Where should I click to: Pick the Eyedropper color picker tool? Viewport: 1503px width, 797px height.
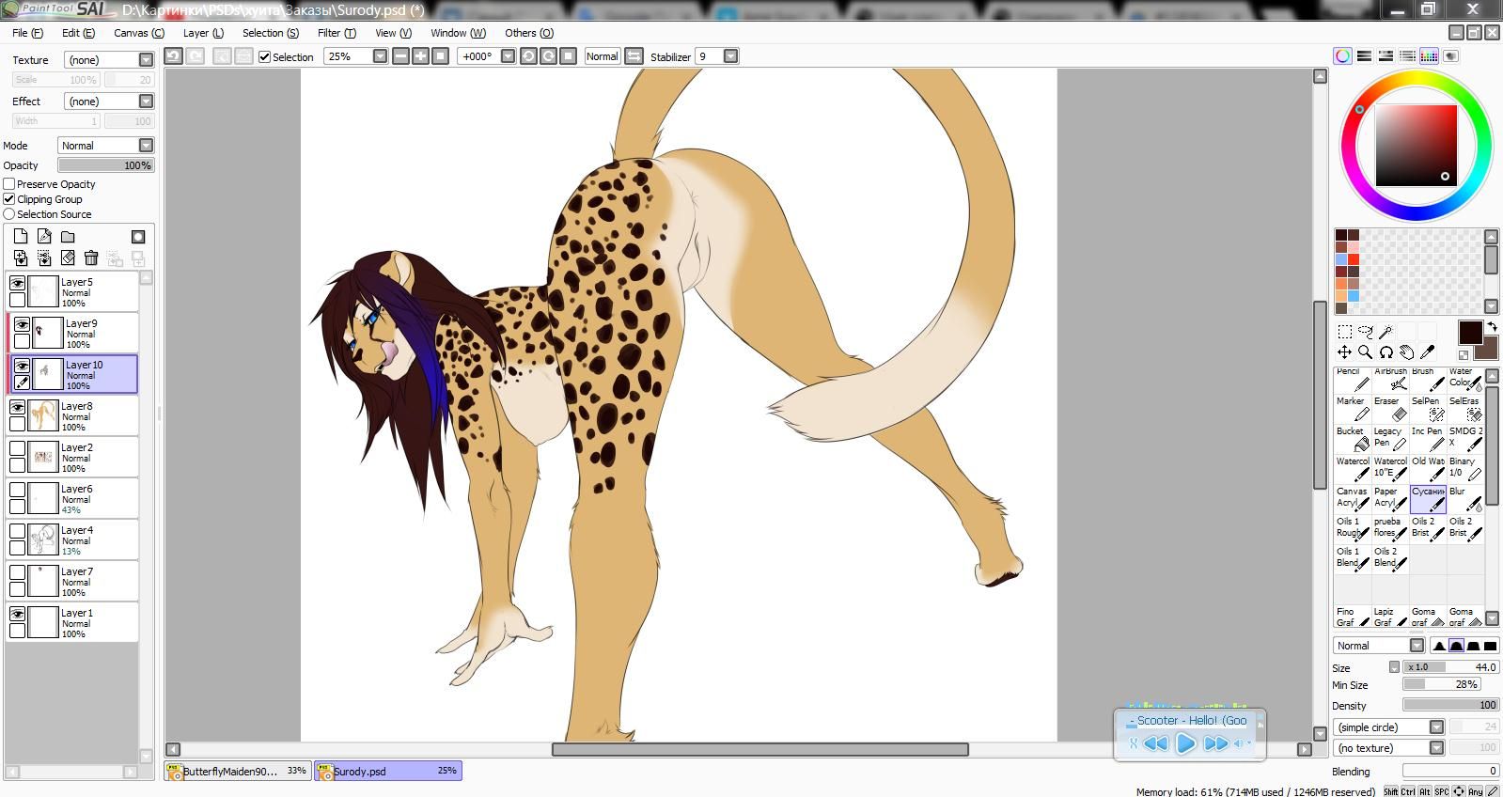pos(1427,352)
